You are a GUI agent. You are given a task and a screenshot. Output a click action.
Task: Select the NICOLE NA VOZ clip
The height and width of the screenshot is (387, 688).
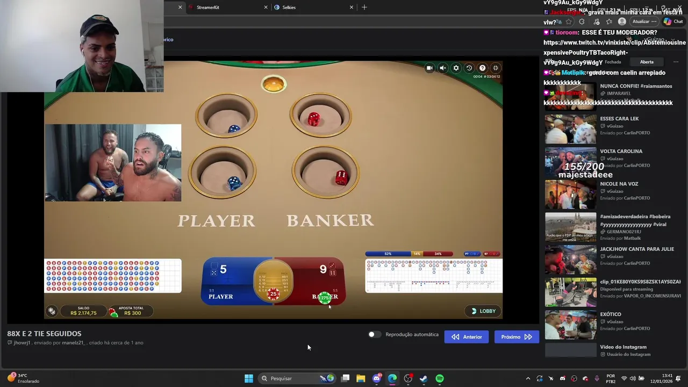click(x=613, y=193)
